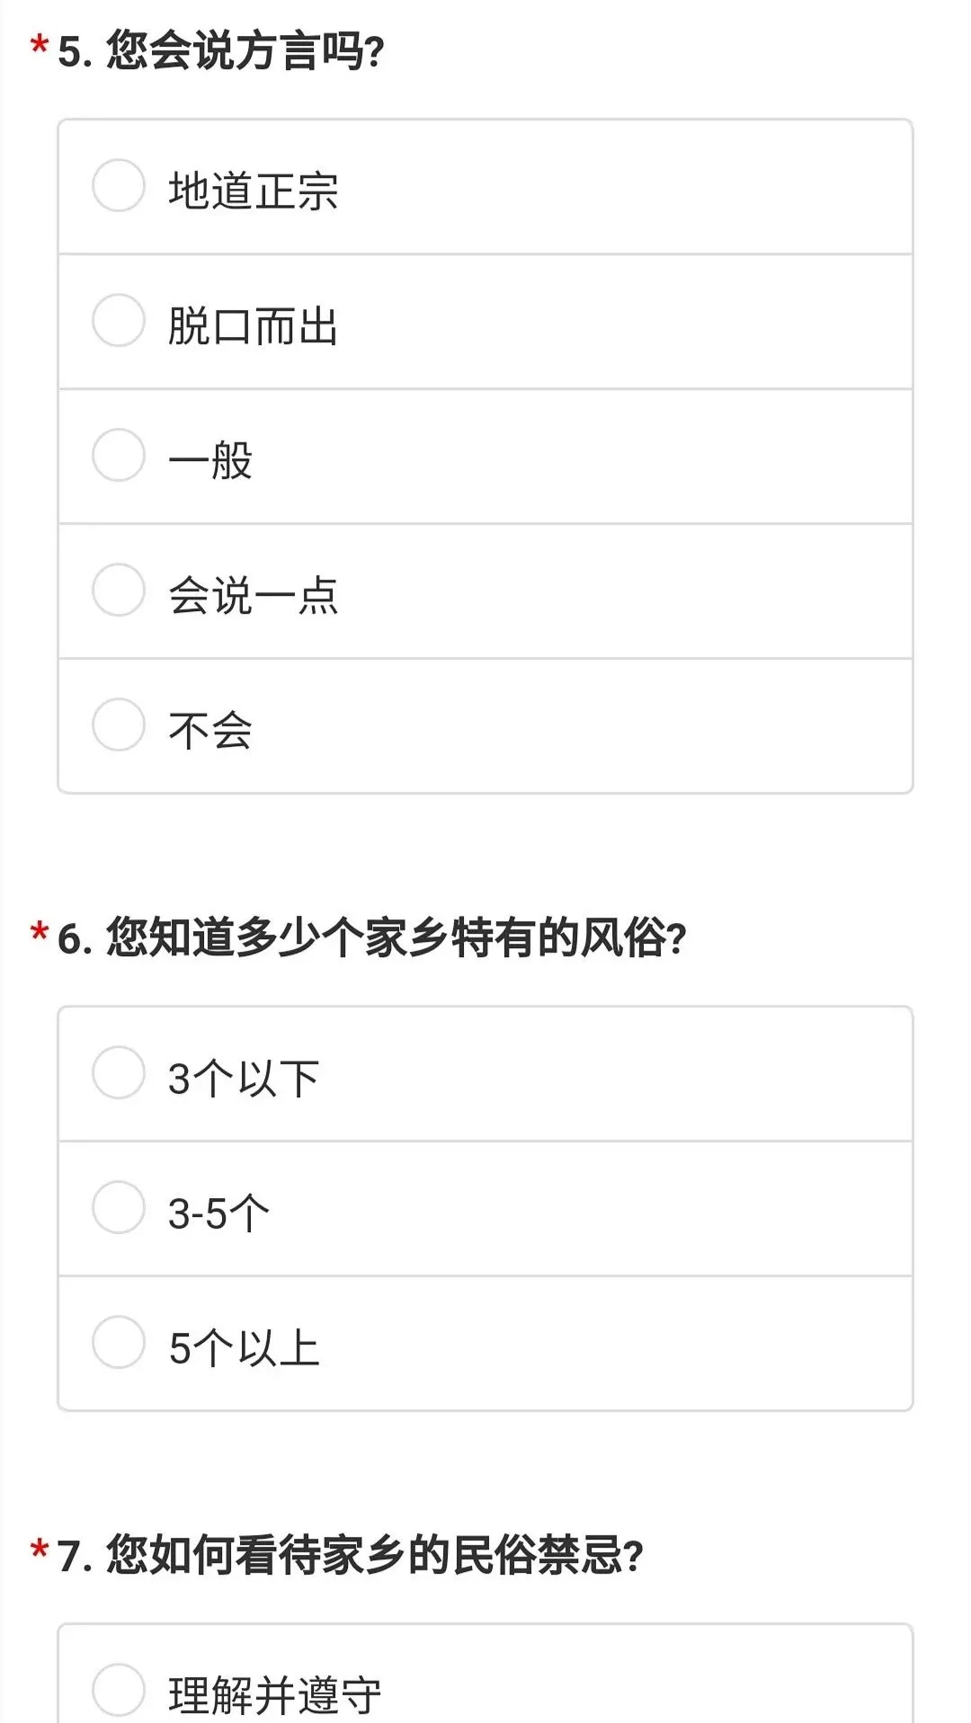Tap the 一般 option label text
971x1723 pixels.
pyautogui.click(x=210, y=461)
